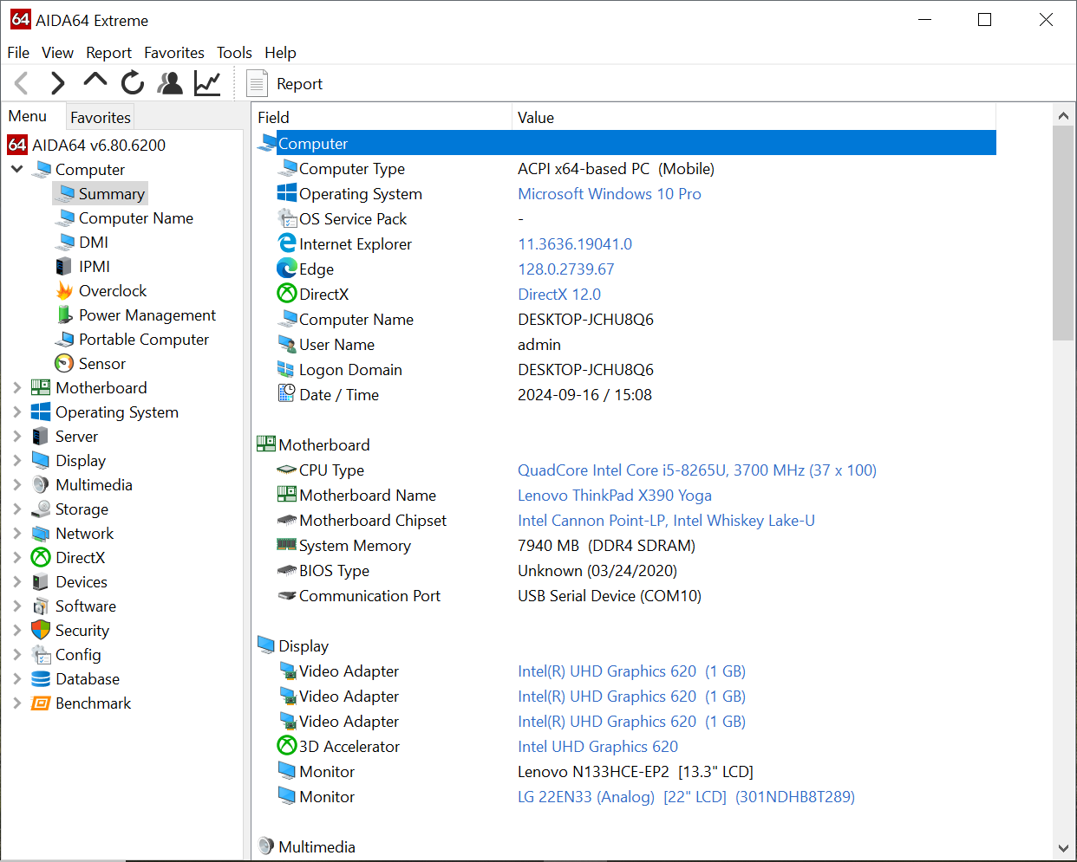Open the LG 22EN33 (Analog) monitor link
The height and width of the screenshot is (862, 1077).
(686, 797)
